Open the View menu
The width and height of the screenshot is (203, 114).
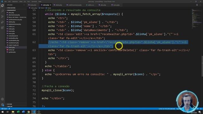[21, 2]
